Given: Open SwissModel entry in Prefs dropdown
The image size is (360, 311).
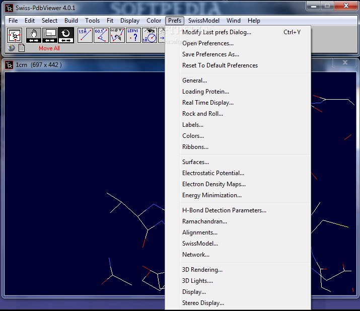Looking at the screenshot, I should [238, 244].
